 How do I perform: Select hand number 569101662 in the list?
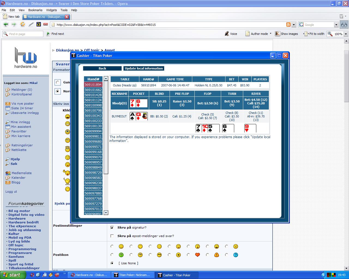(93, 90)
